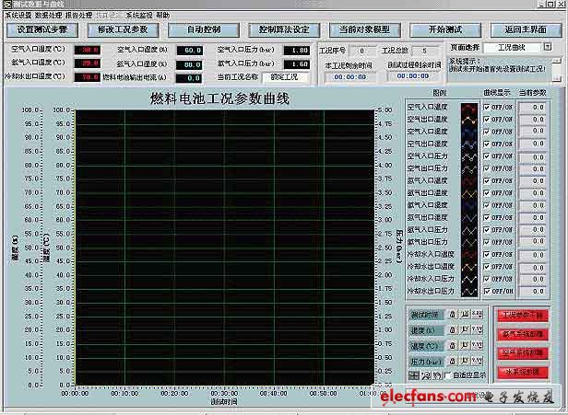
Task: Open the 帮助 menu
Action: pos(162,16)
